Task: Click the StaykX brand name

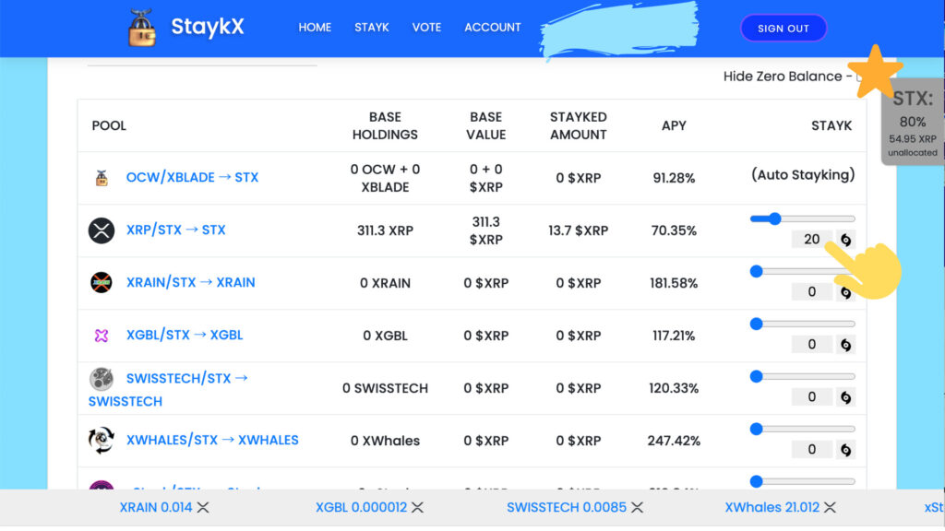Action: tap(208, 27)
